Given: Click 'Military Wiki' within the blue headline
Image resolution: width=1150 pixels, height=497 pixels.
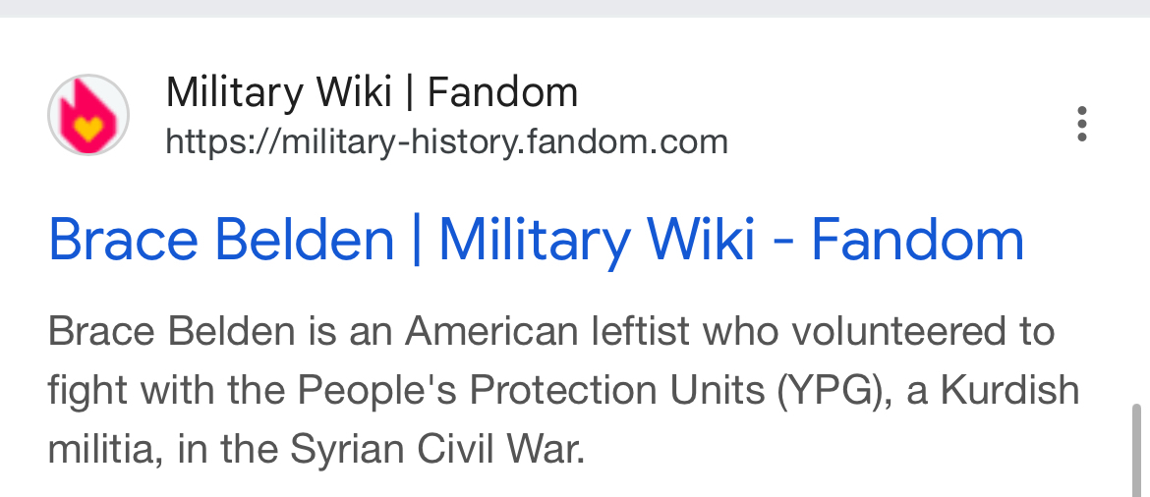Looking at the screenshot, I should (x=597, y=241).
